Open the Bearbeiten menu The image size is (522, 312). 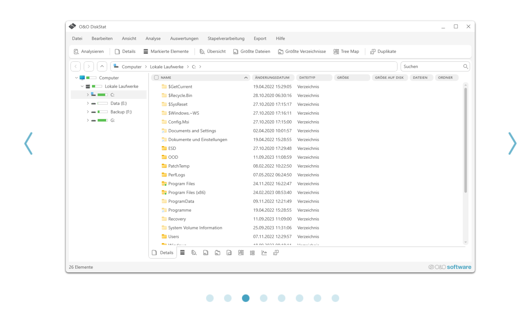pos(102,38)
